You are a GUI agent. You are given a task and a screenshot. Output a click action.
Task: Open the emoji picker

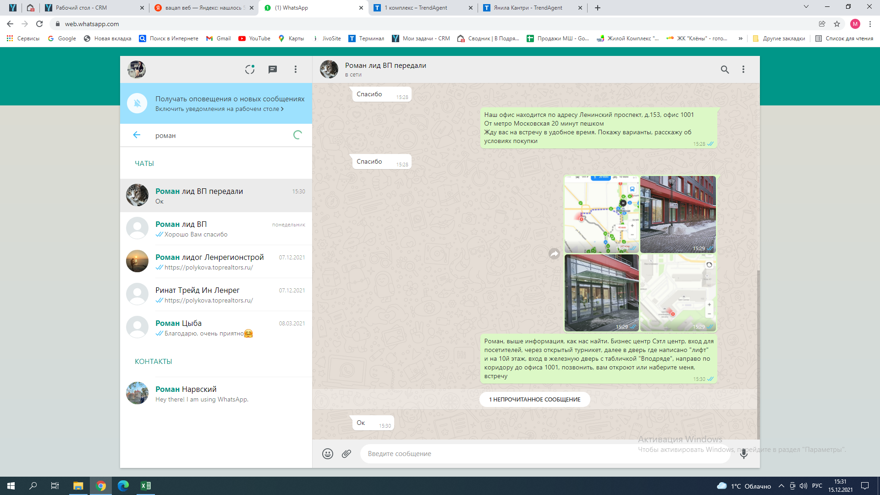coord(327,454)
